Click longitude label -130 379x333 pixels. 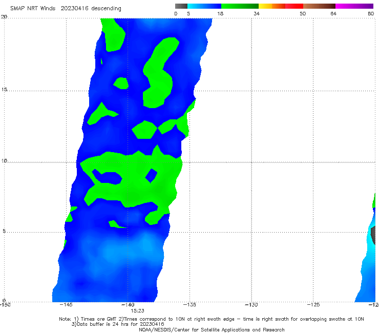coord(251,305)
